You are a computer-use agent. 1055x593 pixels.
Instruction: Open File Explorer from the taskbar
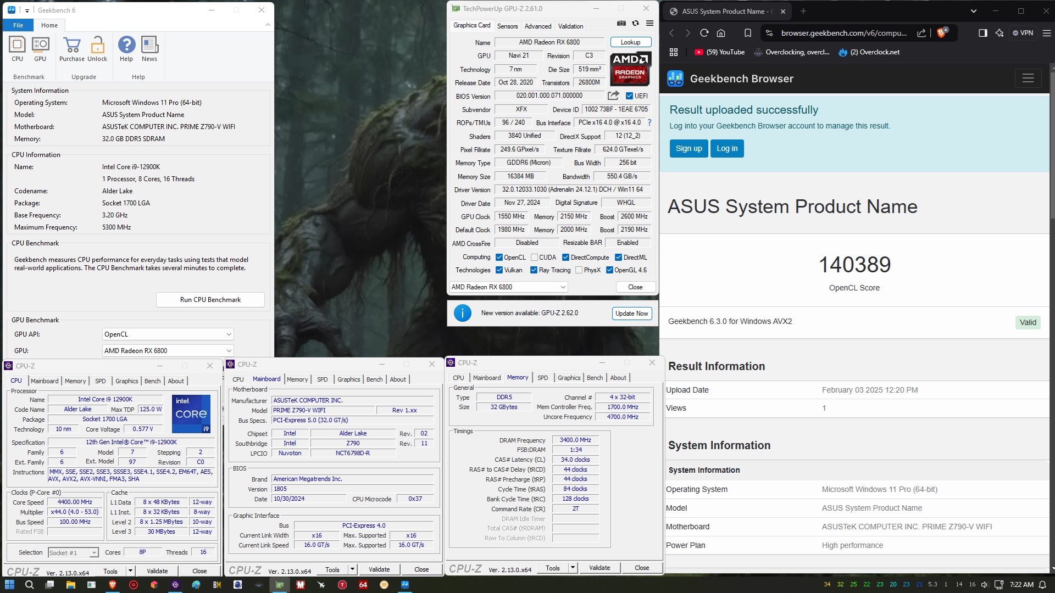point(70,585)
